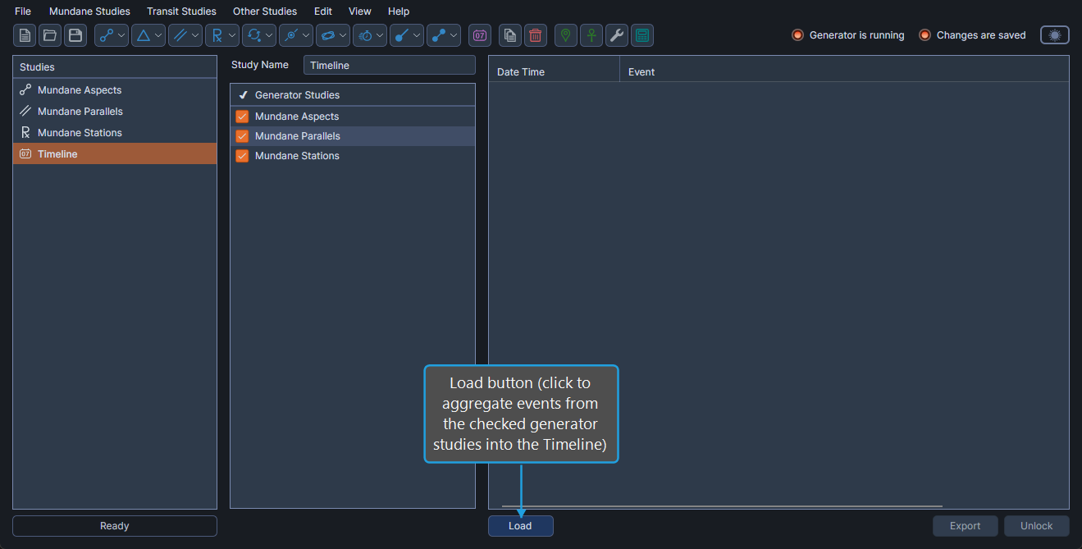Open dropdown arrow beside aspects toolbar icon
1082x549 pixels.
point(121,35)
